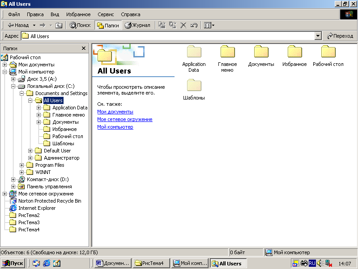
Task: Open Поиск (Search) pane
Action: pyautogui.click(x=80, y=25)
